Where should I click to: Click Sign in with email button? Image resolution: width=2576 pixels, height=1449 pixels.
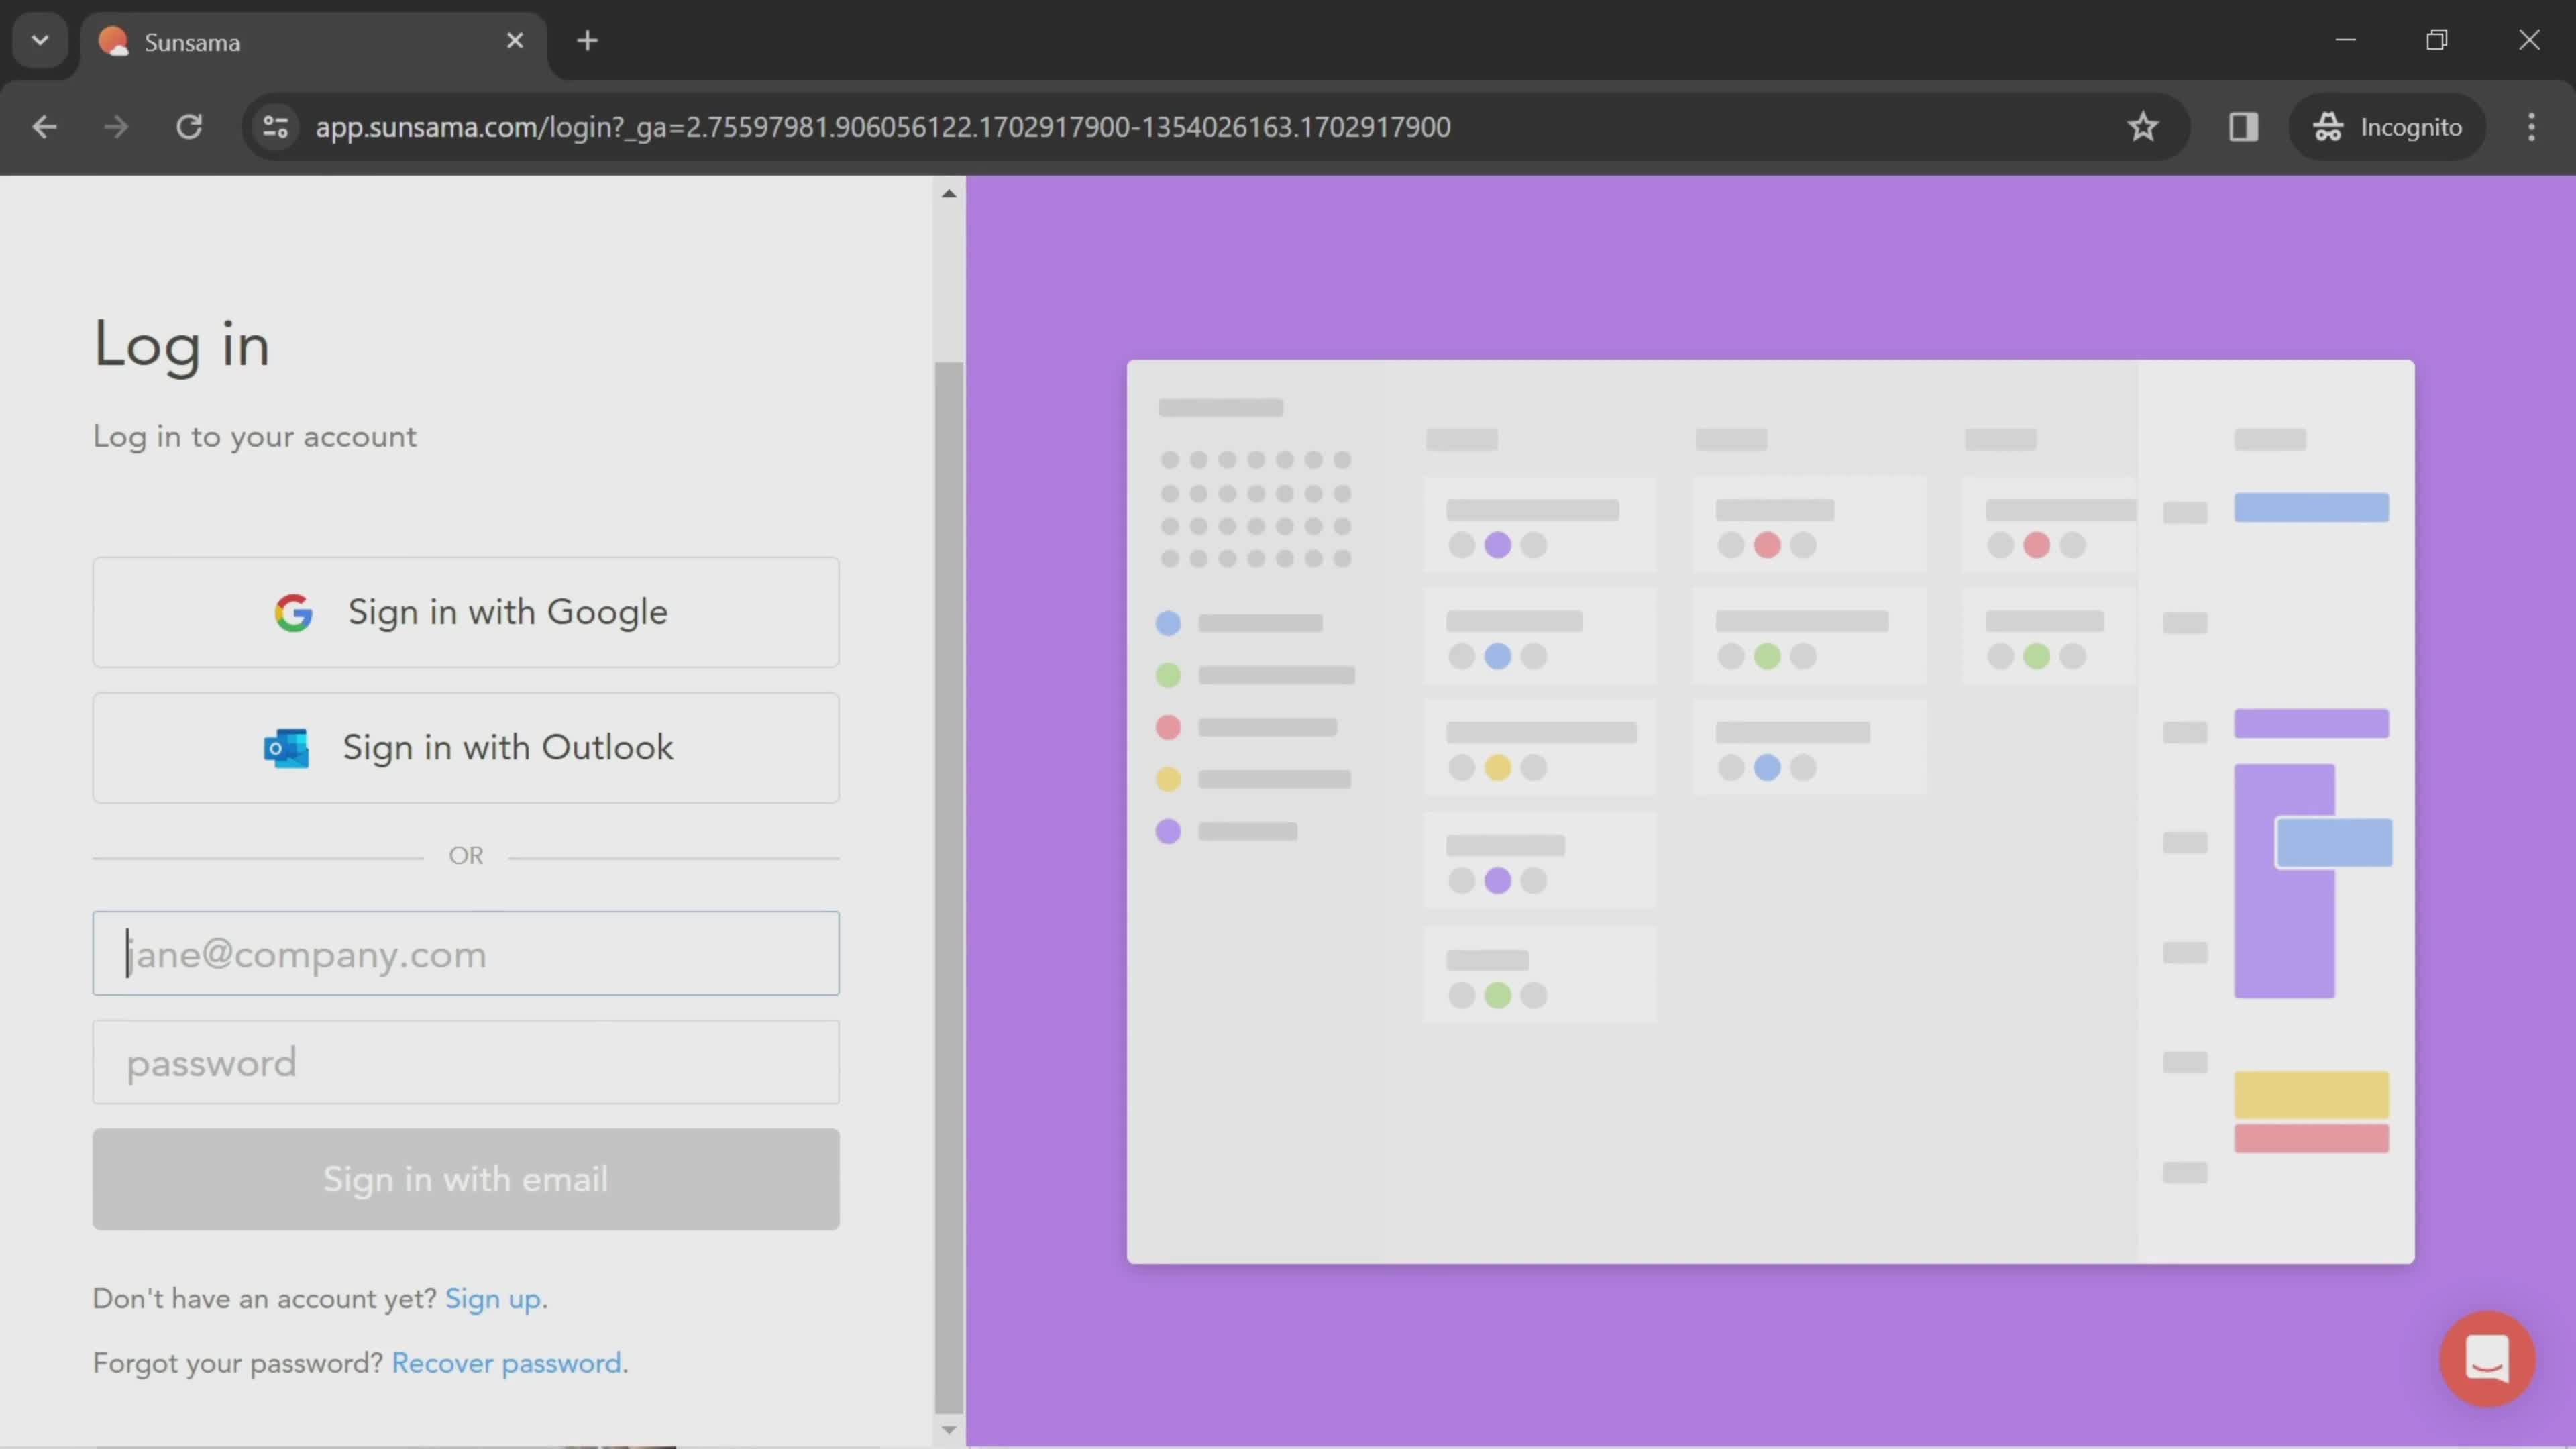point(466,1178)
